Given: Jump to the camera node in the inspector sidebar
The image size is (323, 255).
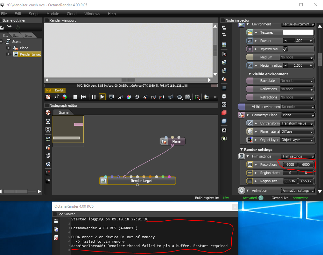Looking at the screenshot, I should [x=224, y=54].
